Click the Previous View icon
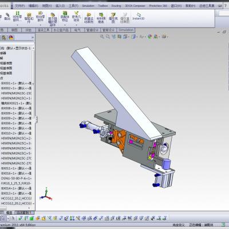Image resolution: width=229 pixels, height=229 pixels. [x=114, y=36]
